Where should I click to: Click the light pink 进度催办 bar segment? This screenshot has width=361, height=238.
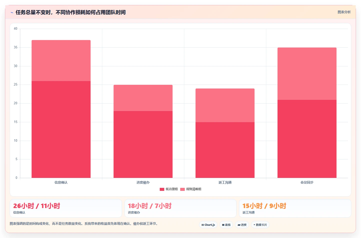click(143, 98)
